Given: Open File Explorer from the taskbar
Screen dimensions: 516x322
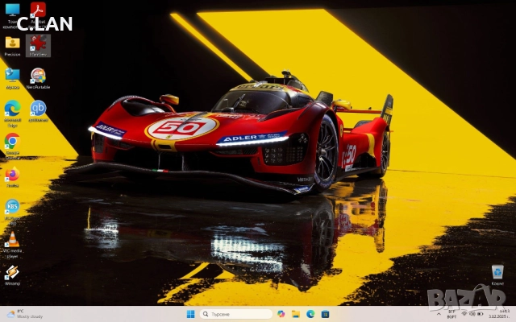Looking at the screenshot, I should [296, 314].
